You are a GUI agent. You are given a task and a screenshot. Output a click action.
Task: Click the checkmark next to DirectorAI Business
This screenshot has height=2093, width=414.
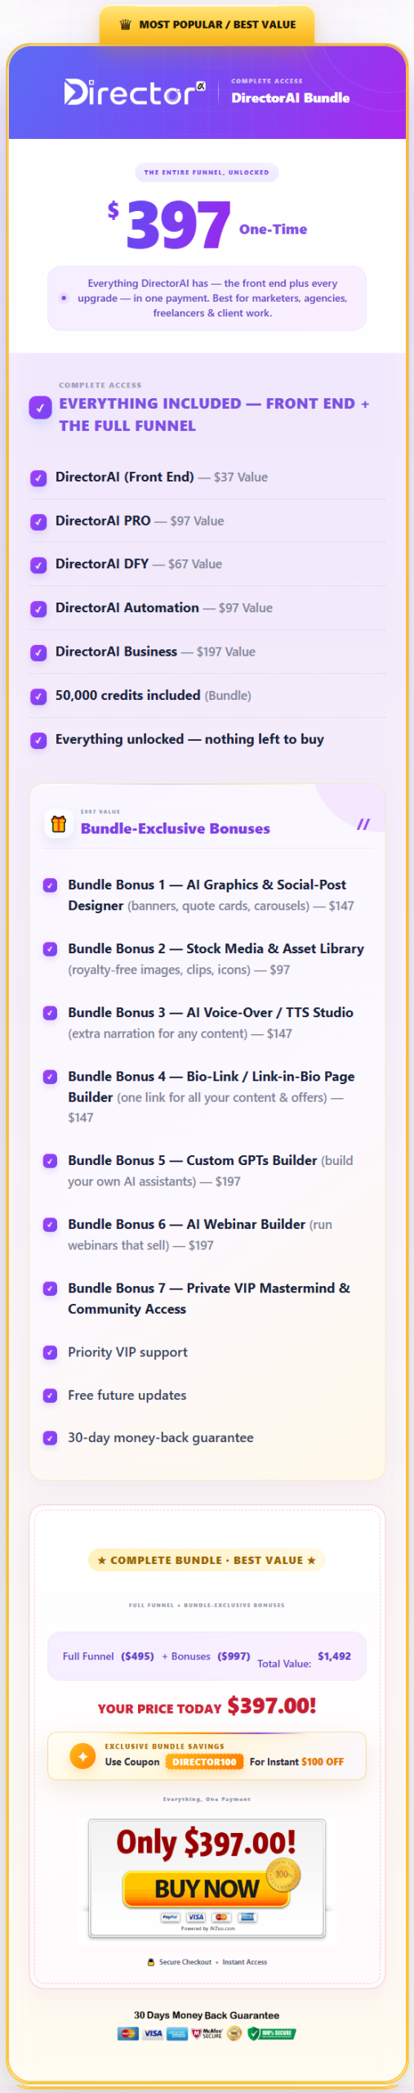pyautogui.click(x=38, y=652)
